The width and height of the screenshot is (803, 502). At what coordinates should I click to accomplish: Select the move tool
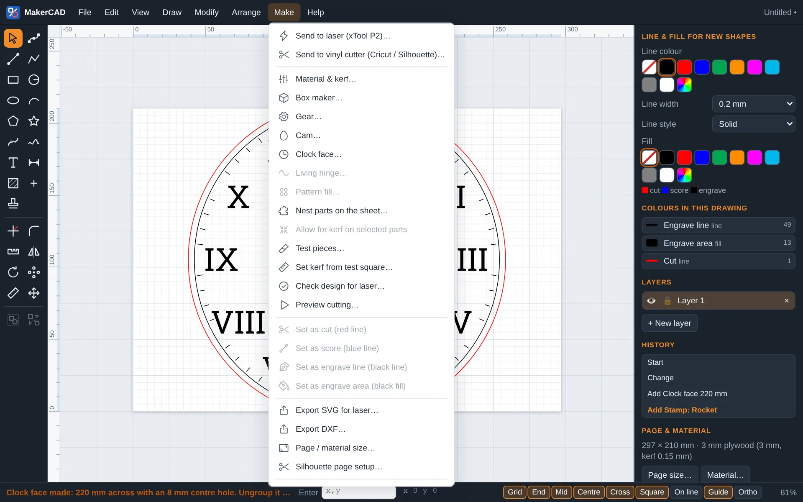(x=34, y=293)
